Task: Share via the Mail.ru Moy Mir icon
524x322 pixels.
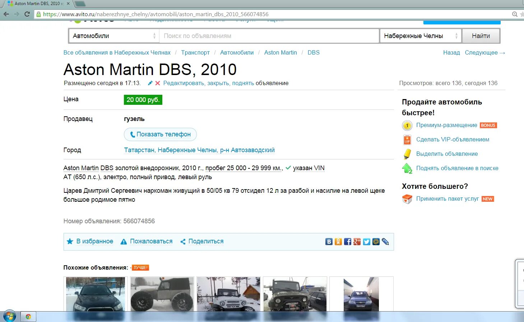Action: click(x=376, y=242)
